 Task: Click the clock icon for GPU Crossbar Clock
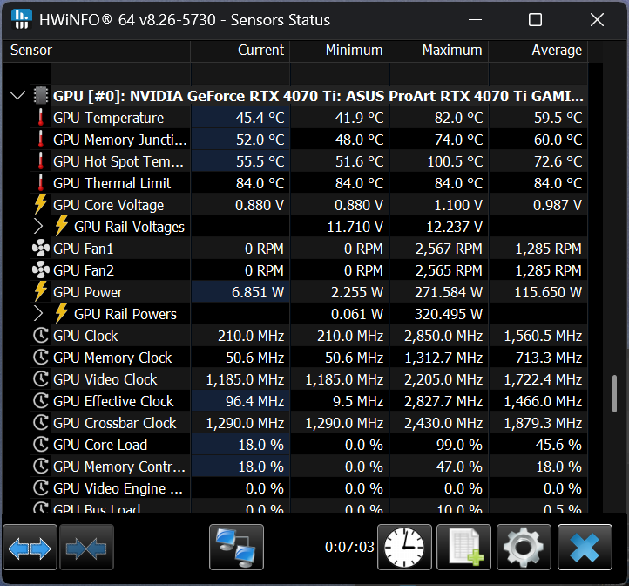click(41, 423)
